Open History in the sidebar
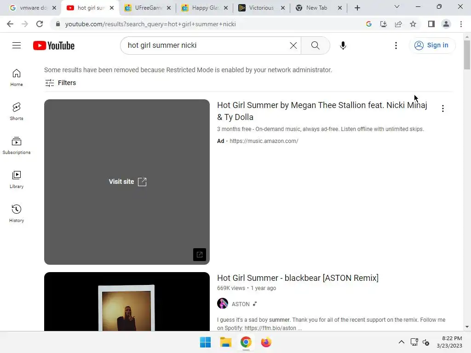 [17, 213]
